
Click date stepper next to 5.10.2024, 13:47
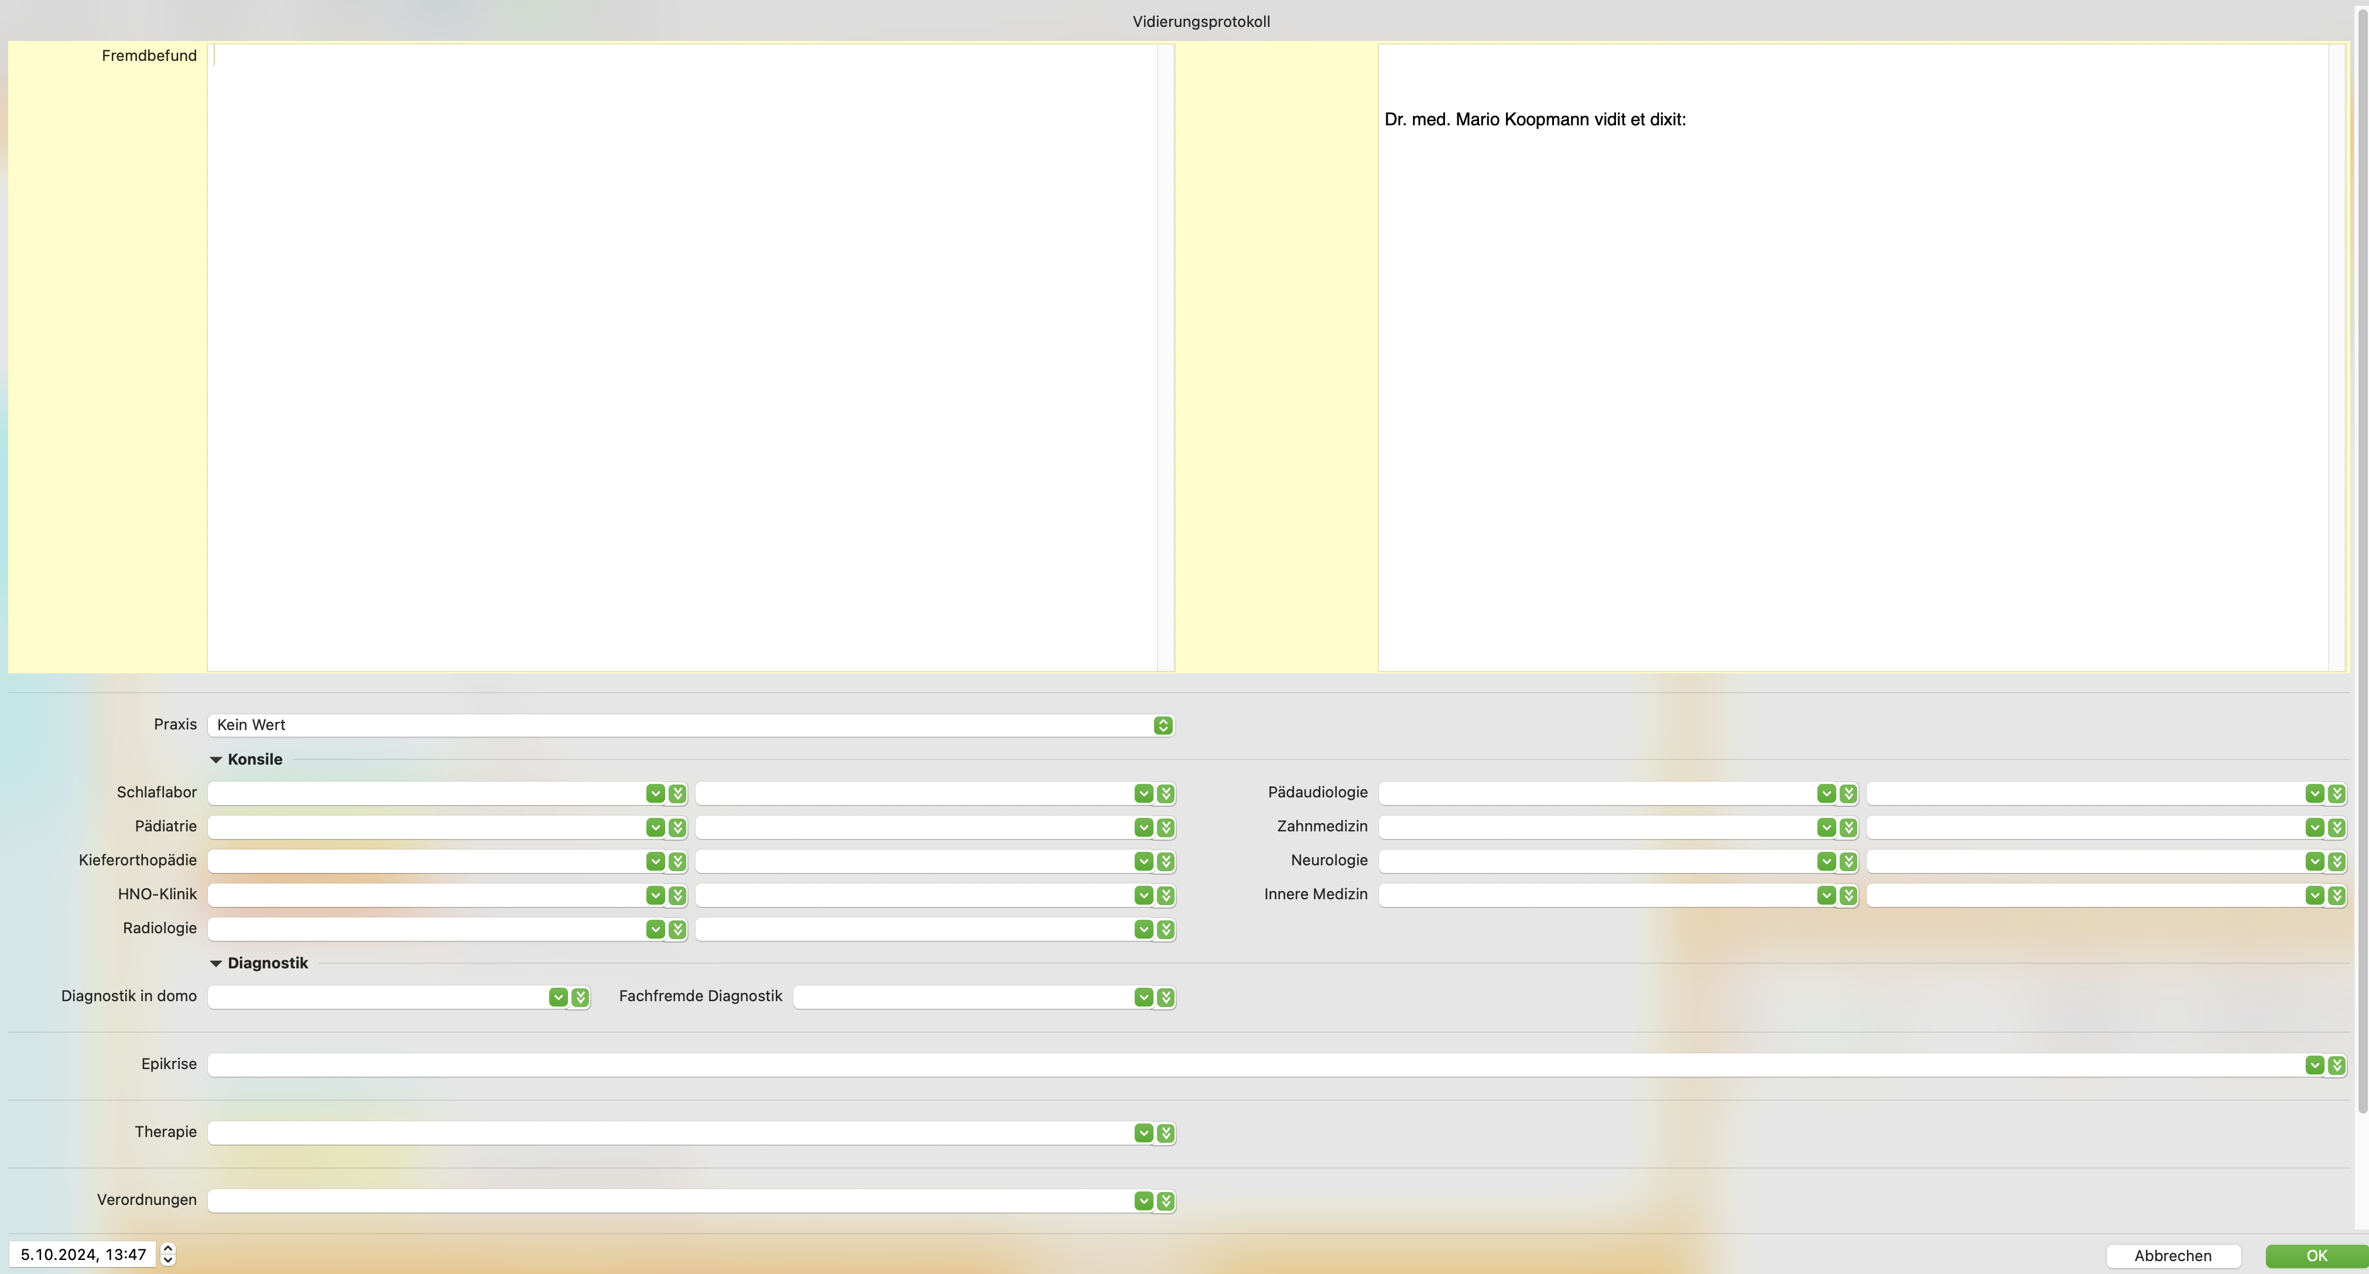pos(168,1255)
